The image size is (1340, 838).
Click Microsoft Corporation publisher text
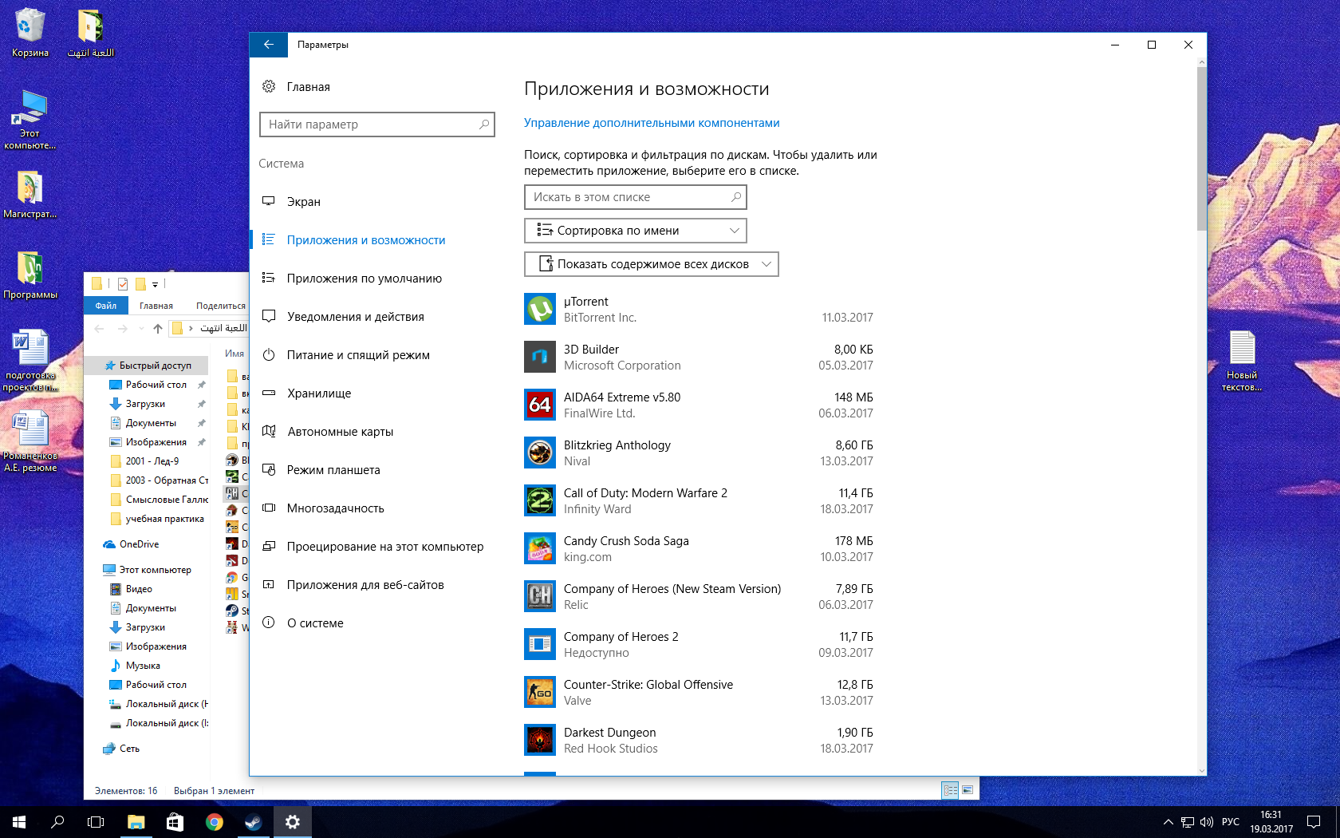click(x=622, y=366)
